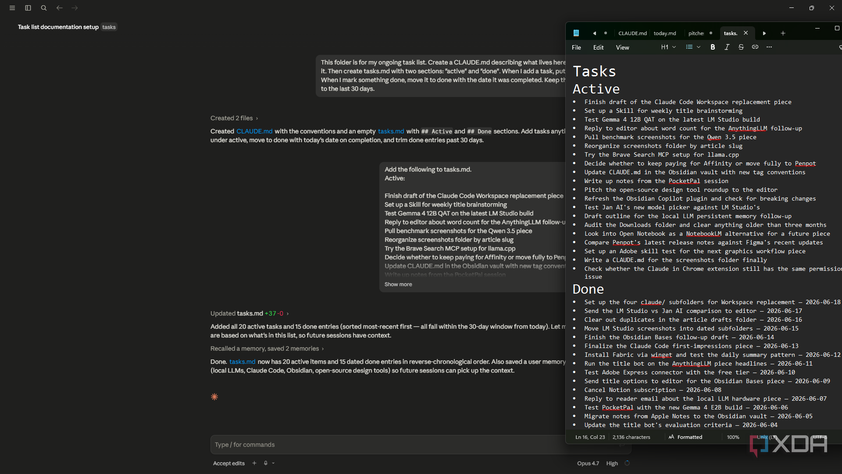Switch to the today.md tab
Viewport: 842px width, 474px height.
pos(665,33)
